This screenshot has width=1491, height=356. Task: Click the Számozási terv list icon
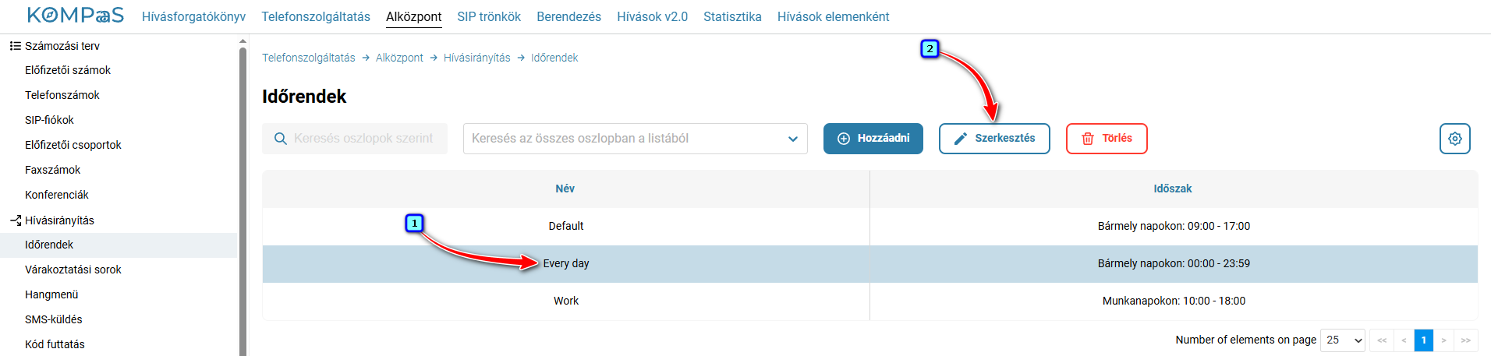pyautogui.click(x=15, y=46)
